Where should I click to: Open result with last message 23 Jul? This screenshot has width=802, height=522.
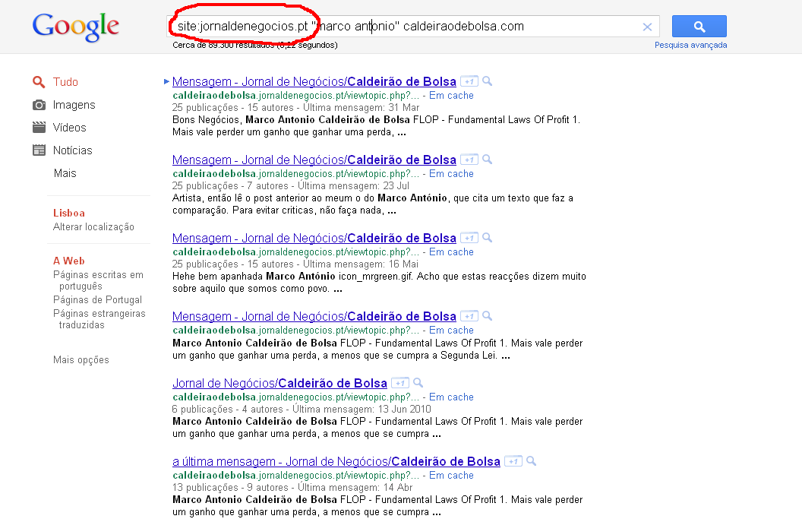[x=314, y=160]
